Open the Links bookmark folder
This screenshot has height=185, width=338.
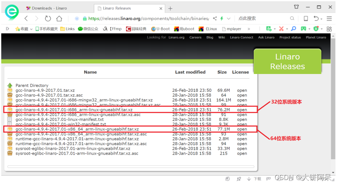coord(68,29)
